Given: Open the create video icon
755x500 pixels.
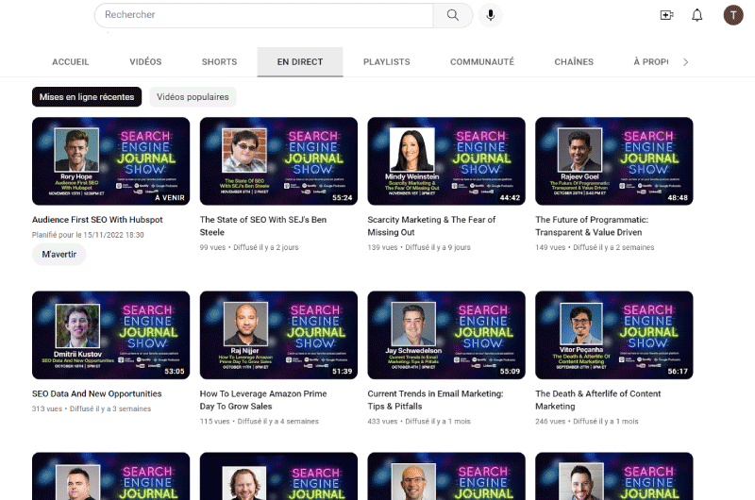Looking at the screenshot, I should point(666,15).
